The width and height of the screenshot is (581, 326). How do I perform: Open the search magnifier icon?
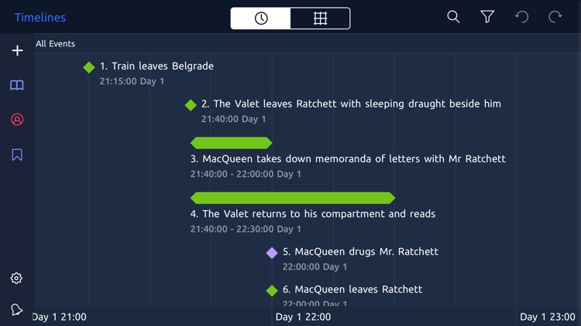453,17
